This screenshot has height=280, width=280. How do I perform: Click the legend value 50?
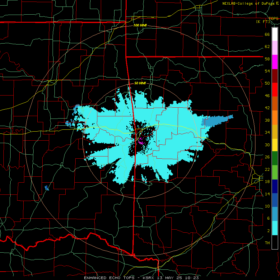(267, 83)
